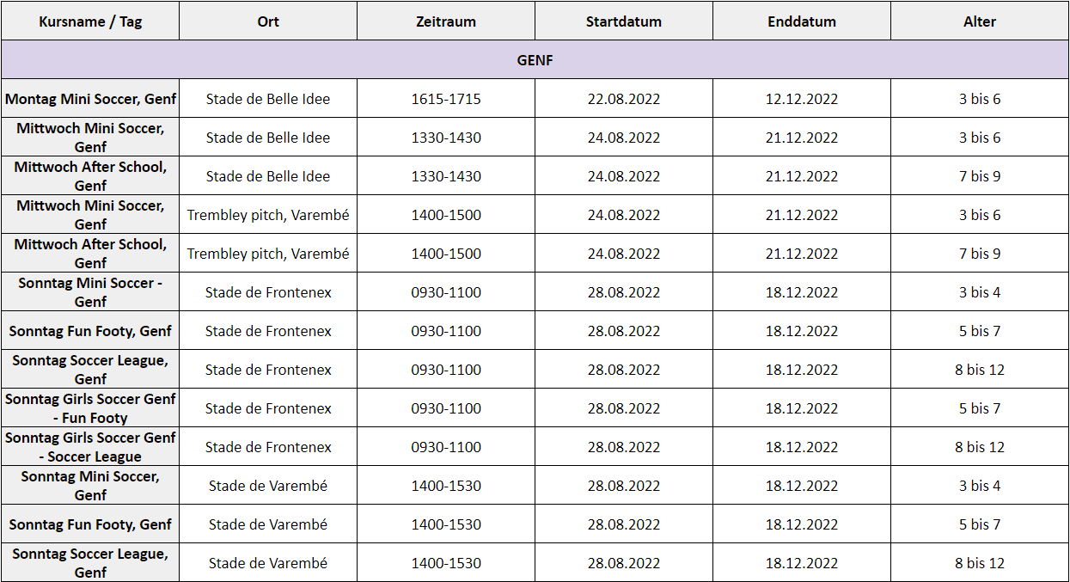The image size is (1070, 582).
Task: Click first 'Trembley pitch, Varembé' location cell
Action: pos(268,215)
